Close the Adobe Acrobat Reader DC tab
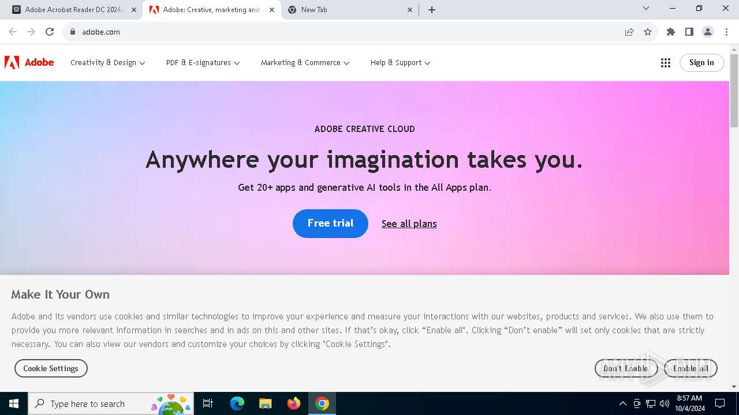The width and height of the screenshot is (739, 415). tap(134, 10)
